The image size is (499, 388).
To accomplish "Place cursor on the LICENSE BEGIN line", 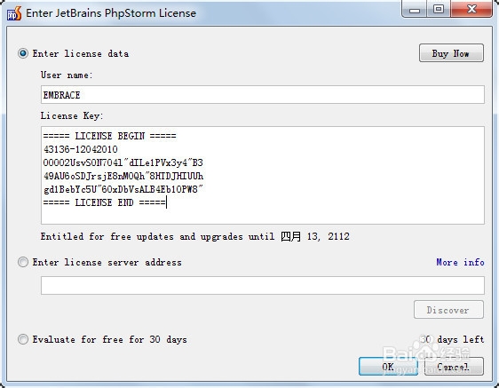I will click(x=109, y=136).
